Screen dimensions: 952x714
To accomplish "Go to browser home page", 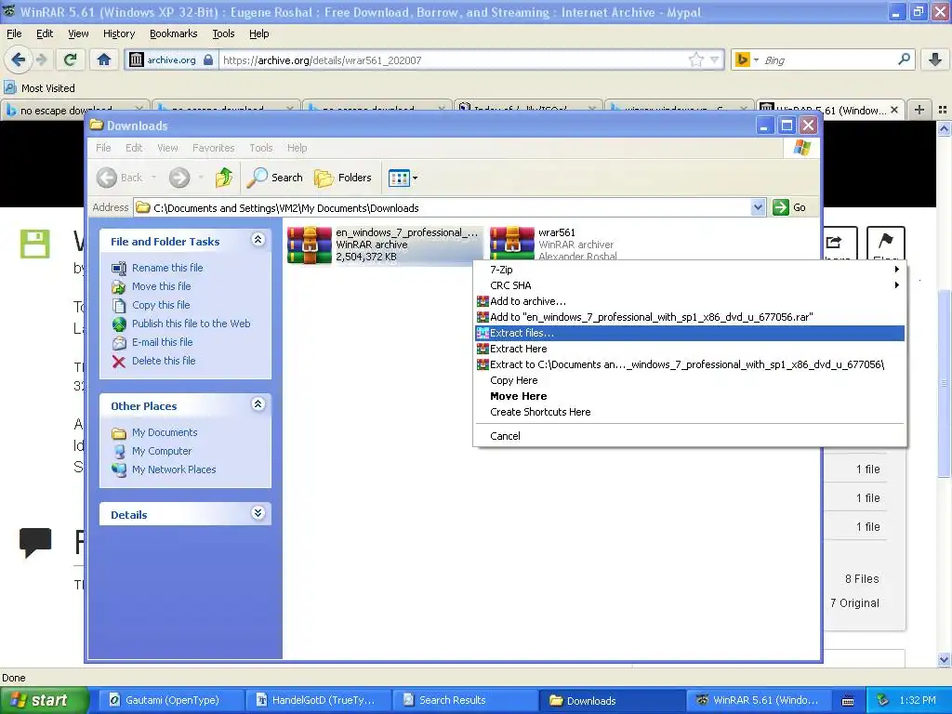I will [x=104, y=59].
